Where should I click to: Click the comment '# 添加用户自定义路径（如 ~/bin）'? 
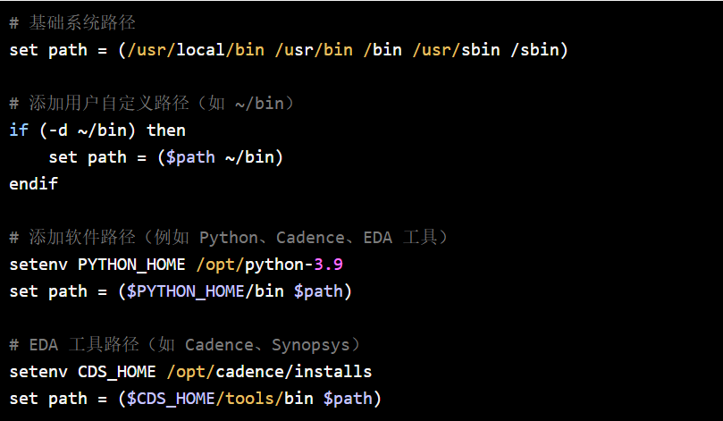(x=152, y=104)
